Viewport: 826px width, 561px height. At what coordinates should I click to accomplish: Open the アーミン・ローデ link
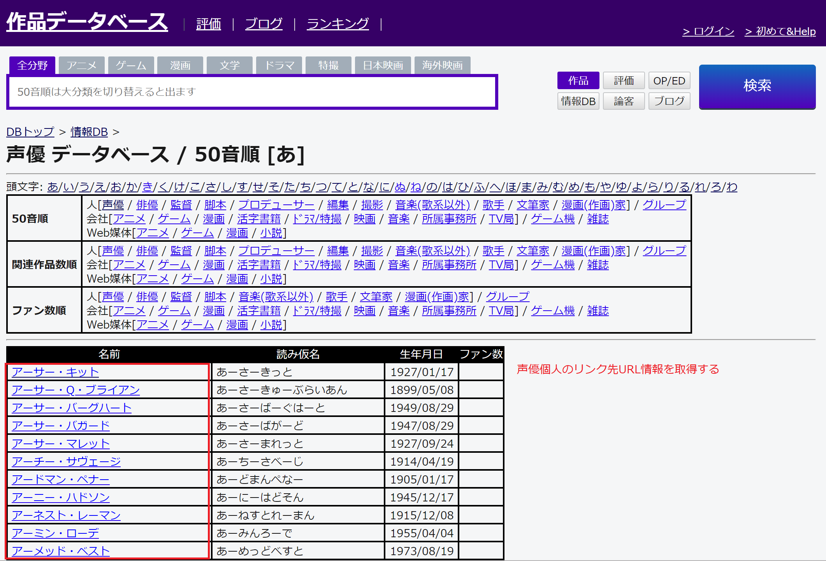tap(55, 533)
